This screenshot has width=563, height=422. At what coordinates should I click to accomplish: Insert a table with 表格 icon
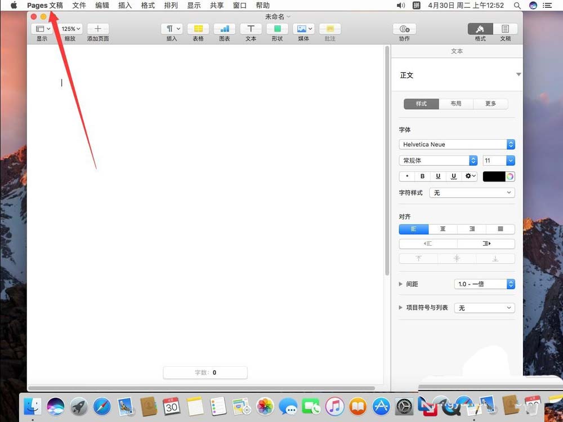(198, 29)
